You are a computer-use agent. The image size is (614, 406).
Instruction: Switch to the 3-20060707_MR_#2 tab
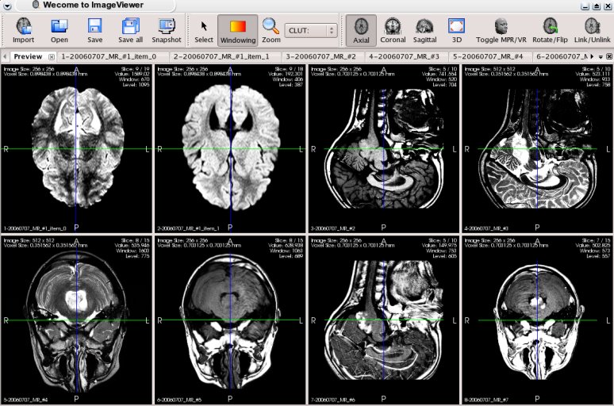tap(320, 57)
